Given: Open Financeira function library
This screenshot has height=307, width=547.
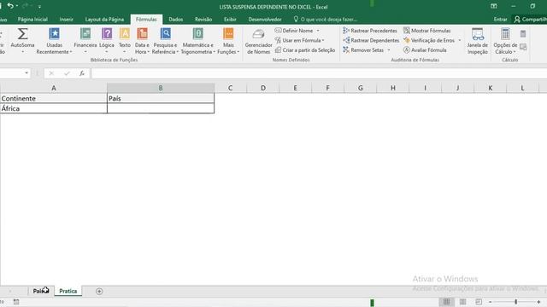Looking at the screenshot, I should [x=85, y=41].
